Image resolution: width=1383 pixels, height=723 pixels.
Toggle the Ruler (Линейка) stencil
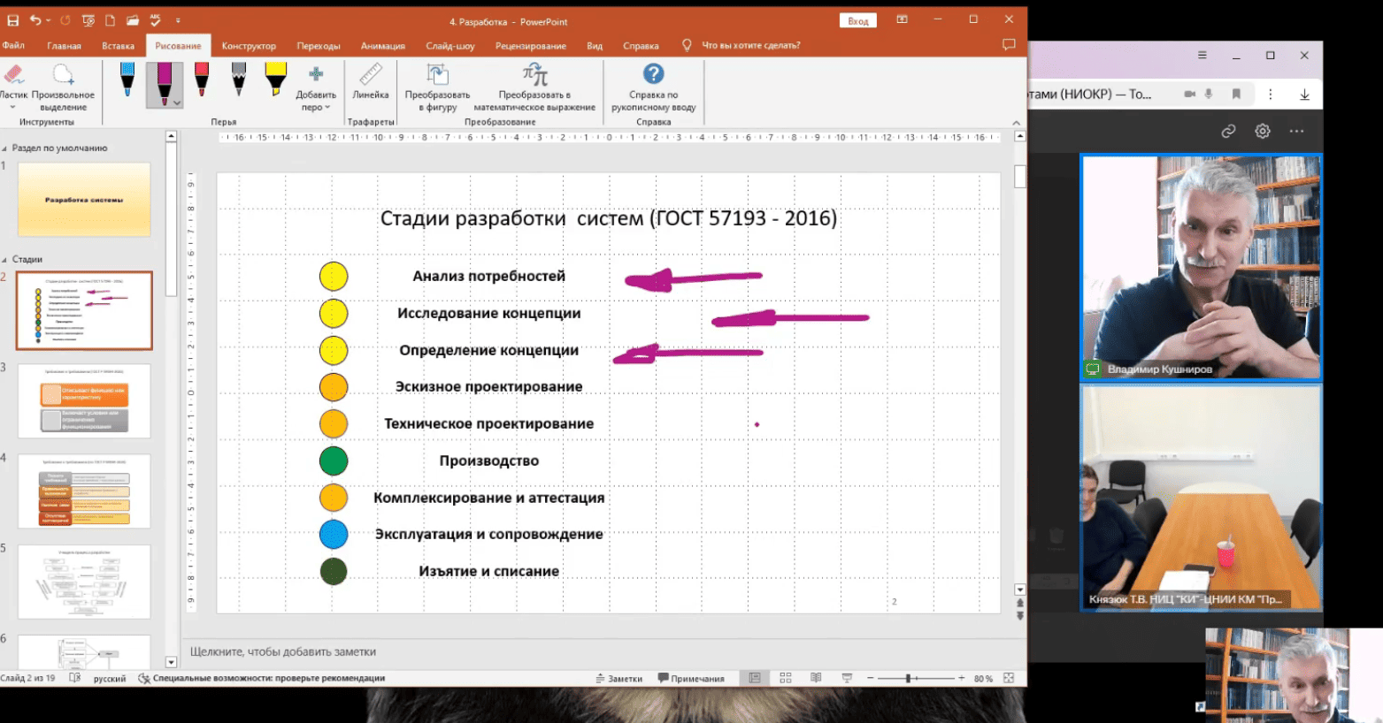point(370,81)
